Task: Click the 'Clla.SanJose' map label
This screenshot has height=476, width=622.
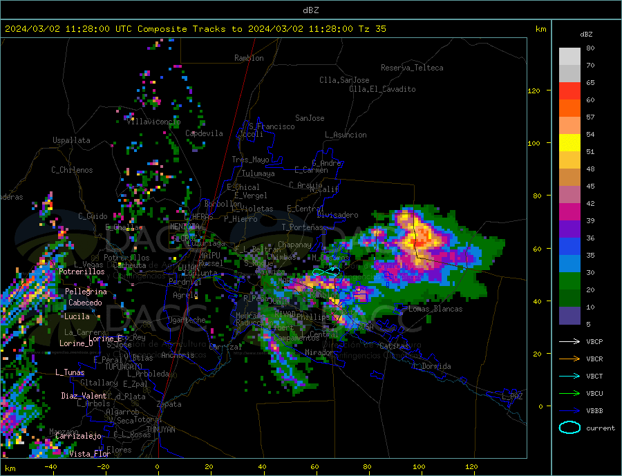Action: click(344, 80)
